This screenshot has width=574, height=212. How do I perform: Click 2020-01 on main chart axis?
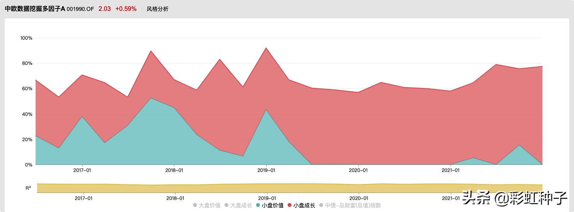coord(358,170)
